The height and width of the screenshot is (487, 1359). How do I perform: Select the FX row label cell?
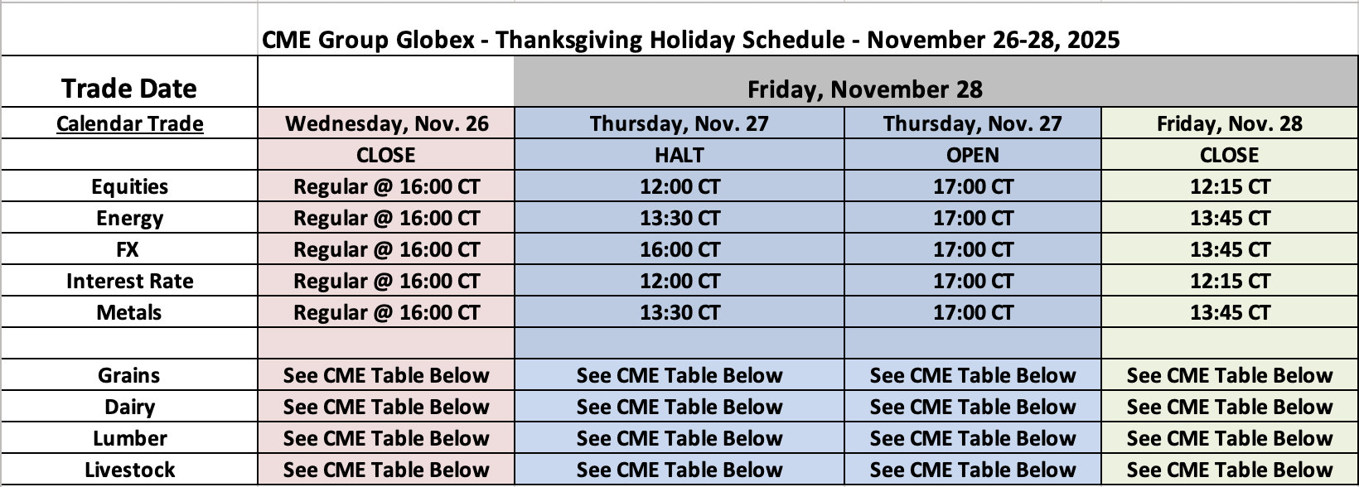129,249
